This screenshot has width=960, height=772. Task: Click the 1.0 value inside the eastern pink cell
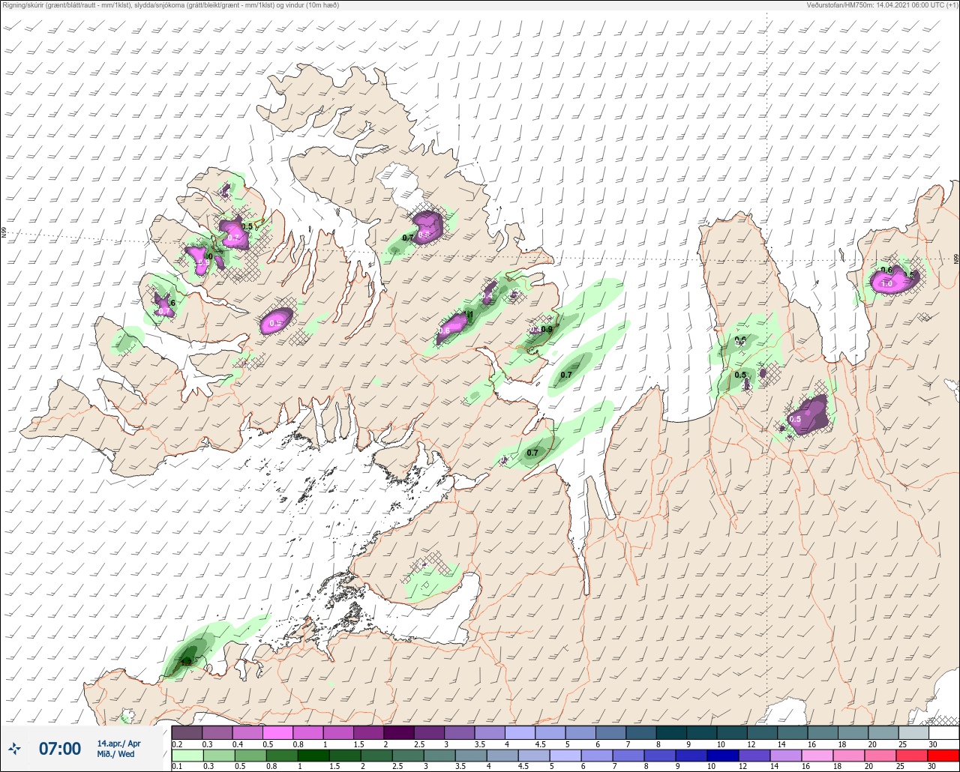tap(886, 284)
